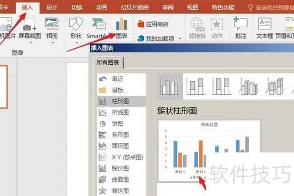Image resolution: width=294 pixels, height=196 pixels.
Task: Open the Slide Show (幻灯片放映) tab
Action: click(x=134, y=8)
